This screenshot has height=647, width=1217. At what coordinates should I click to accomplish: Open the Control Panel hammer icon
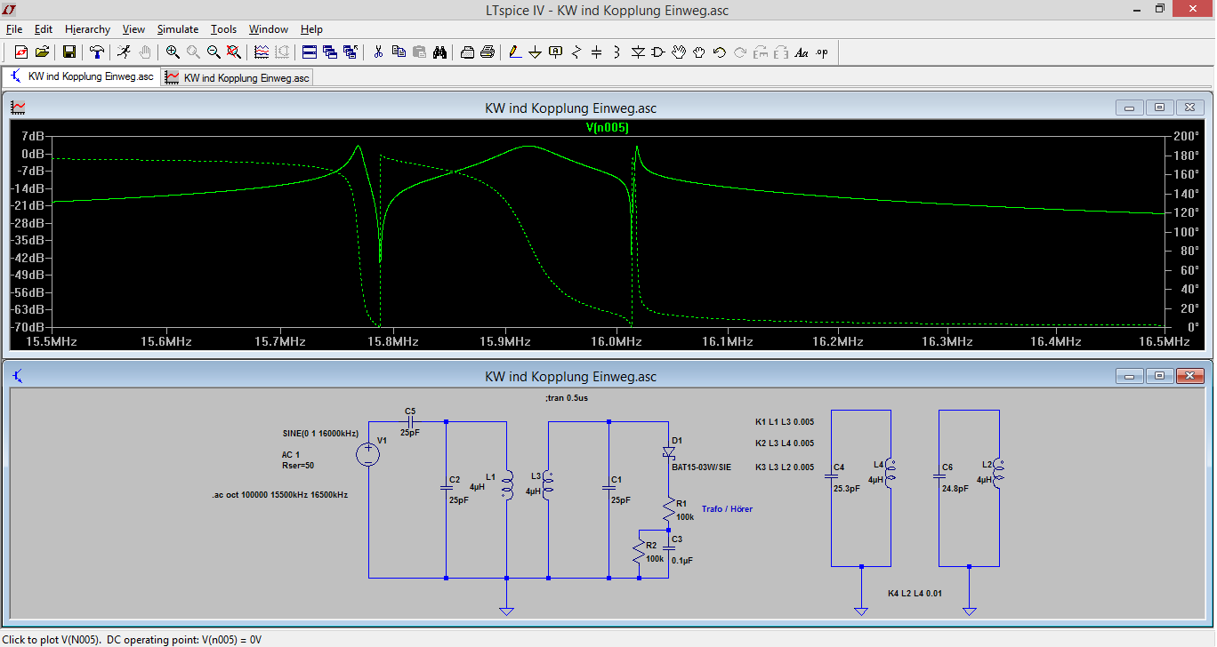[x=96, y=52]
